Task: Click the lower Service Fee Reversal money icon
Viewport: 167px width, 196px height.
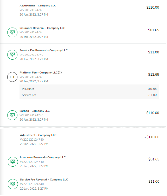Action: tap(13, 184)
